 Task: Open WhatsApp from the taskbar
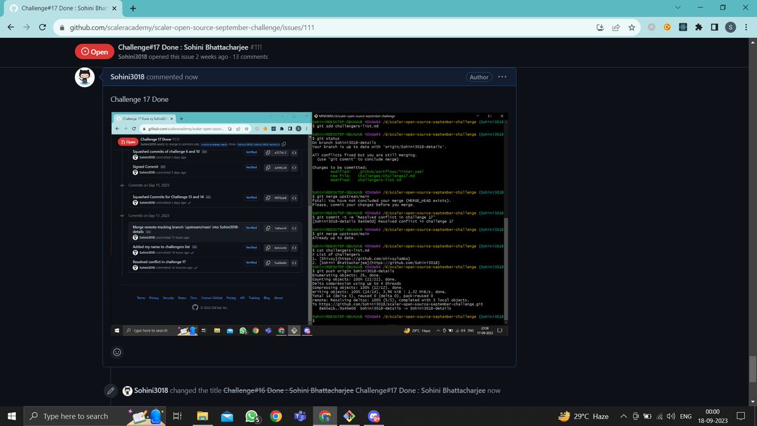click(x=250, y=416)
